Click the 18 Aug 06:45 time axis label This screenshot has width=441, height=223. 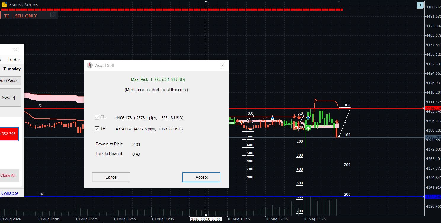pos(124,219)
